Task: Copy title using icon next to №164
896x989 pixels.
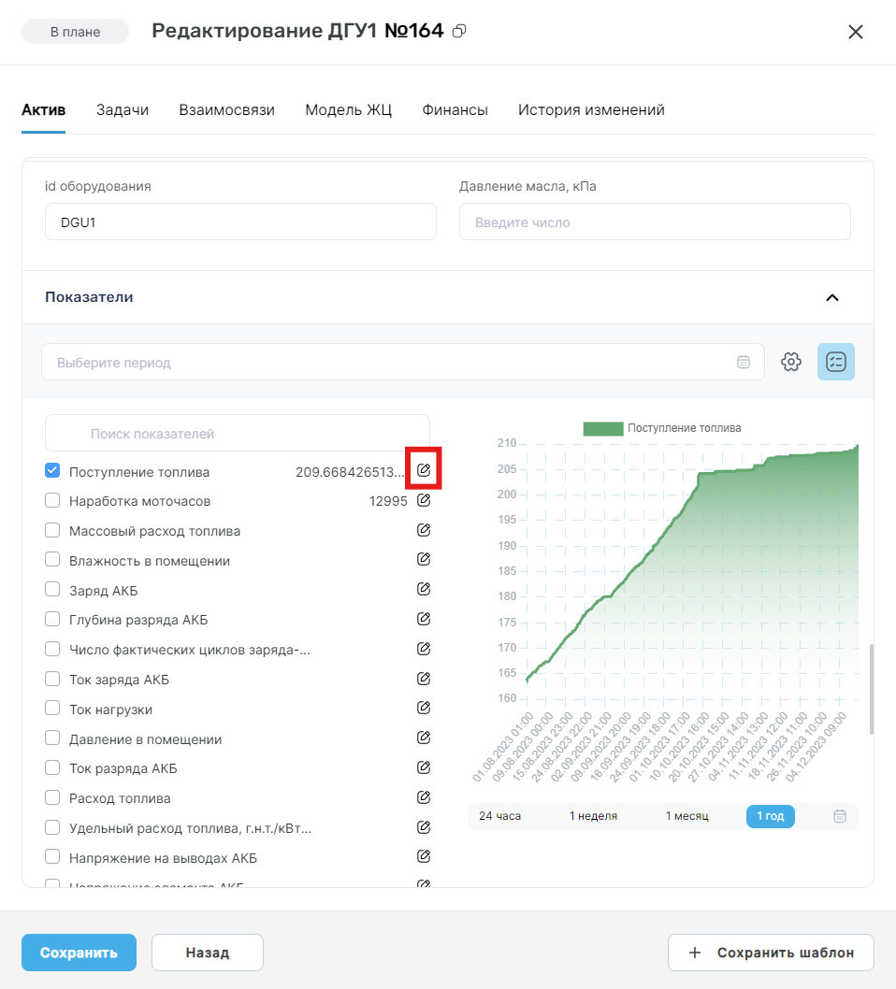Action: (x=459, y=31)
